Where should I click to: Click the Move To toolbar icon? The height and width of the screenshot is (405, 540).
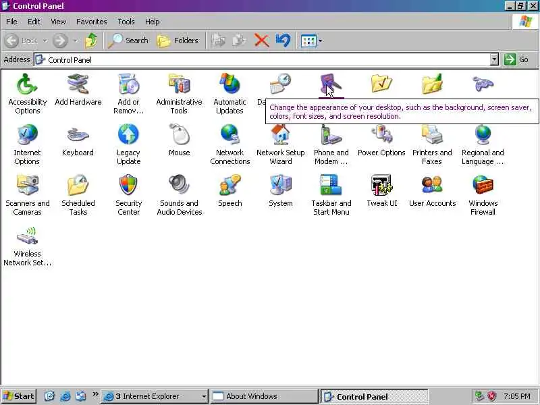point(218,40)
